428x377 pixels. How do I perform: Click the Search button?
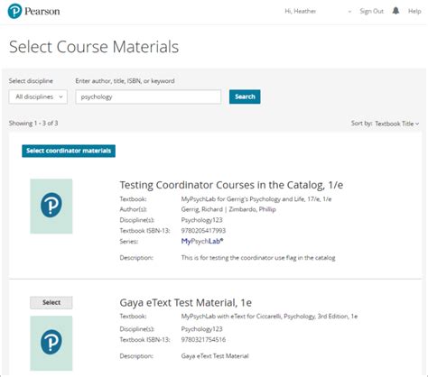point(245,97)
